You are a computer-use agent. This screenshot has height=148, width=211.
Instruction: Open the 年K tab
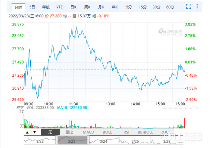115,7
